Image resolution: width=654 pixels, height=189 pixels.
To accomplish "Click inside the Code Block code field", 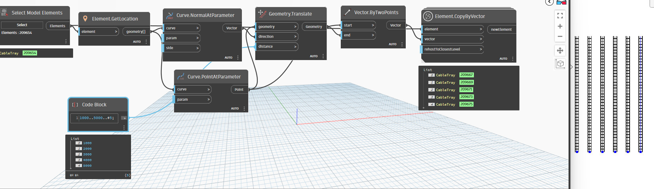I will [x=94, y=118].
